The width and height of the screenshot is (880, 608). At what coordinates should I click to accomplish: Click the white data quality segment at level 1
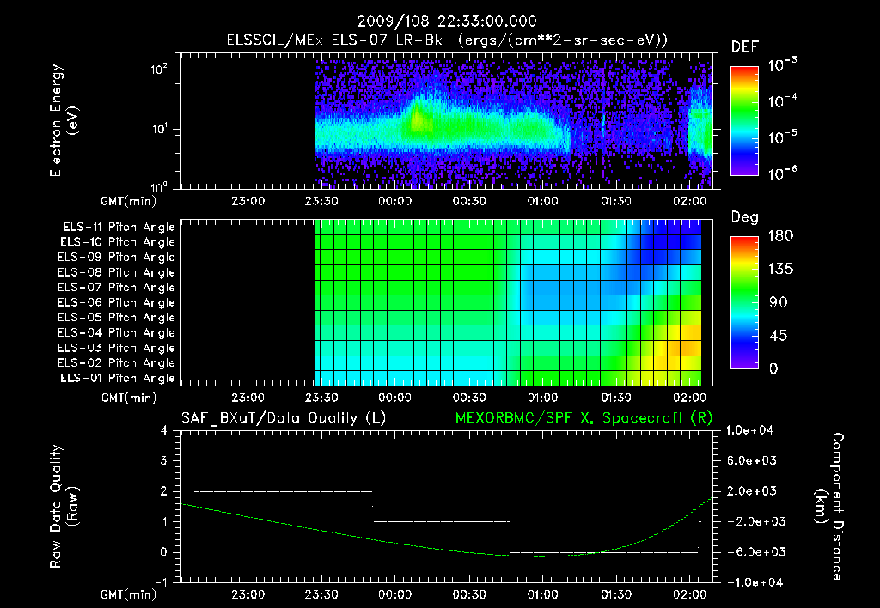pos(442,521)
